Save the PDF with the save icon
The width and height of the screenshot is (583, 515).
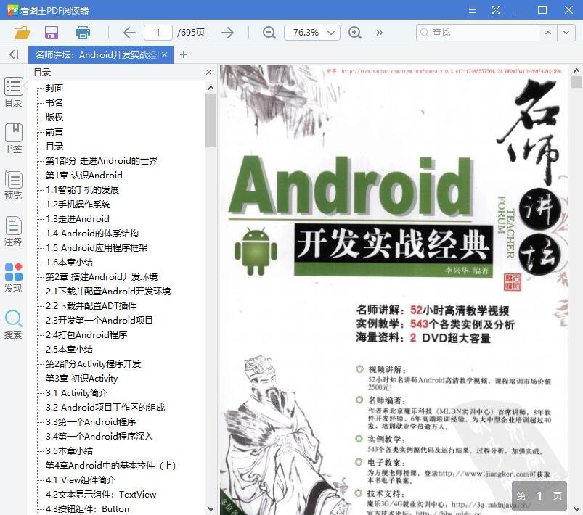(x=51, y=33)
